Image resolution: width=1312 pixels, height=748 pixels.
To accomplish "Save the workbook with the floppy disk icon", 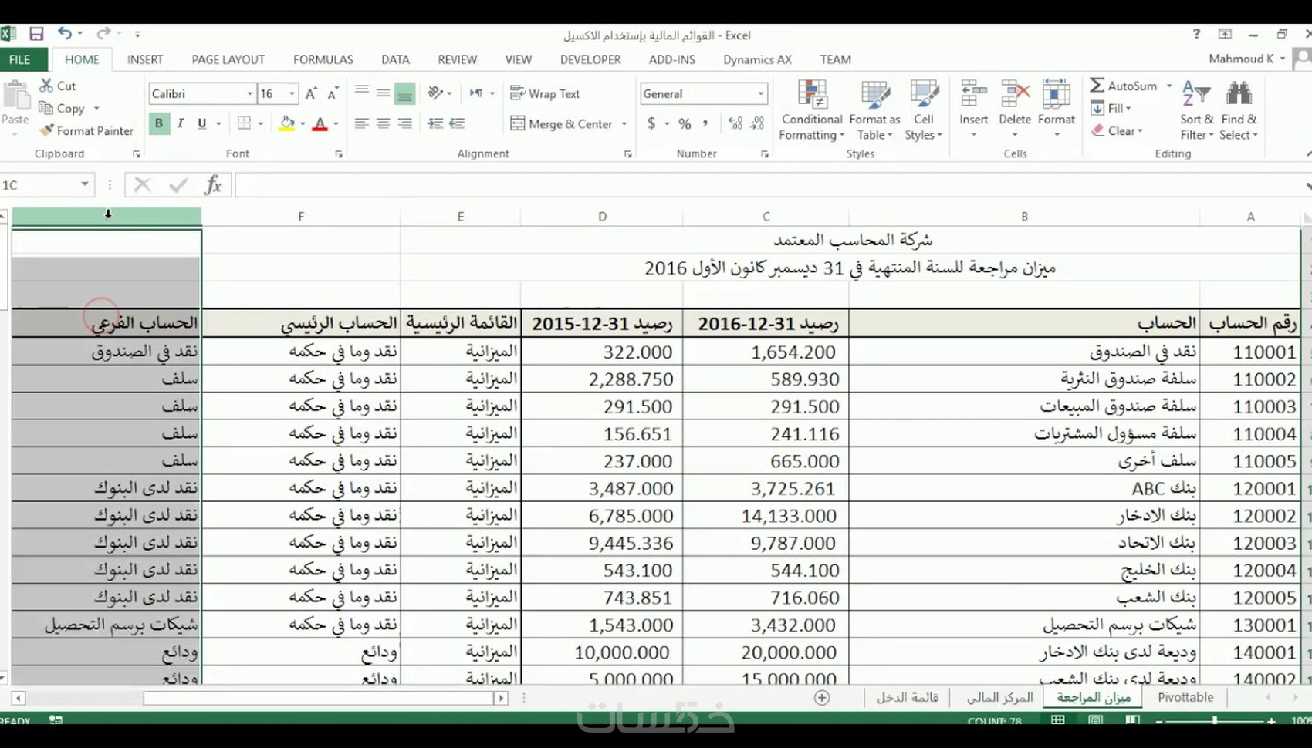I will tap(36, 34).
